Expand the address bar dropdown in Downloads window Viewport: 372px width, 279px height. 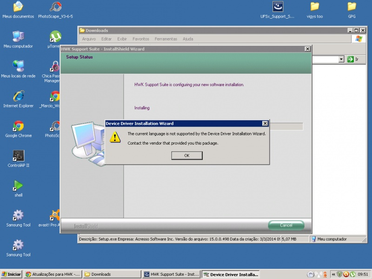(x=341, y=59)
